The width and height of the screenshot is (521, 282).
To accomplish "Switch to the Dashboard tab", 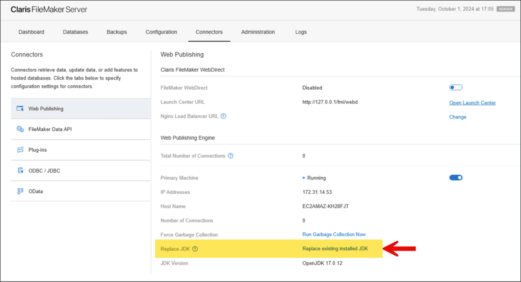I will click(x=31, y=32).
